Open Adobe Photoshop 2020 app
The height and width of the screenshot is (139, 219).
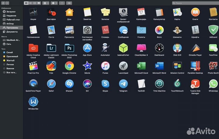coord(69,48)
